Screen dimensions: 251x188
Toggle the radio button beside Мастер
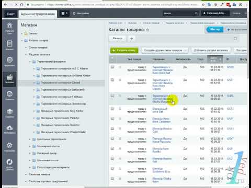click(229, 30)
